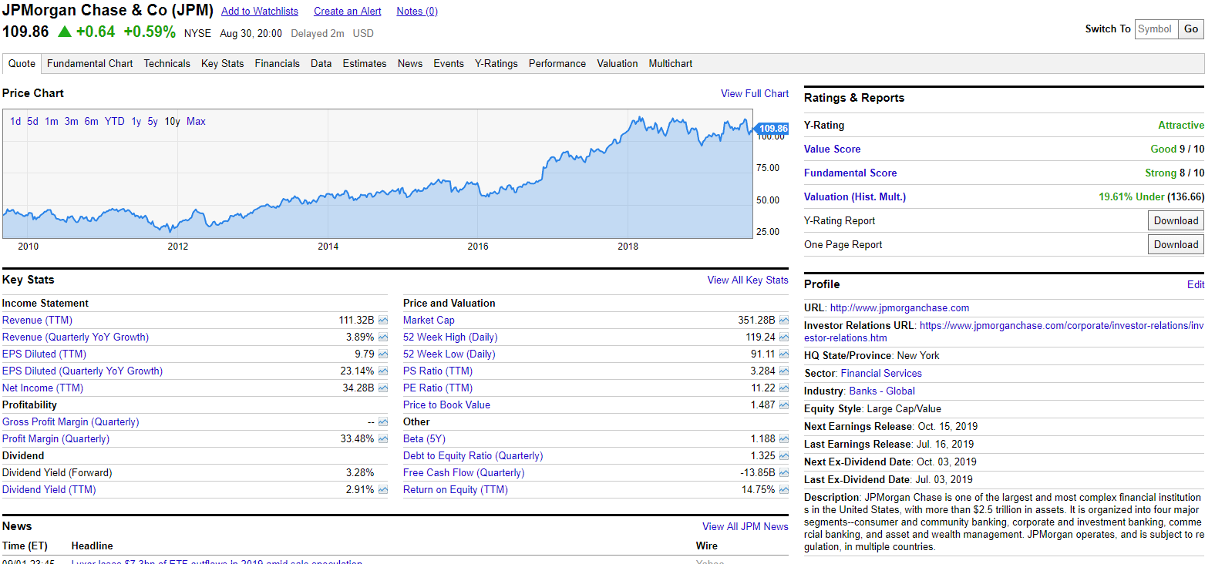The image size is (1215, 564).
Task: Edit the Profile section
Action: click(x=1196, y=285)
